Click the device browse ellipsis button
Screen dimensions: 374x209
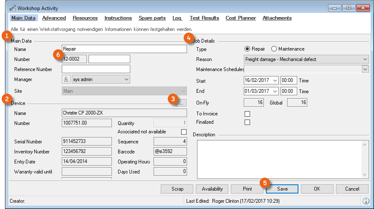[183, 102]
